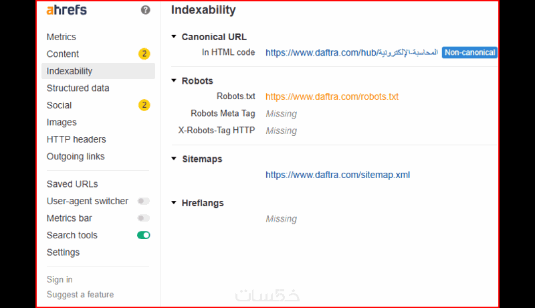Click the X-Robots-Tag HTTP Missing value
535x308 pixels.
(x=281, y=131)
